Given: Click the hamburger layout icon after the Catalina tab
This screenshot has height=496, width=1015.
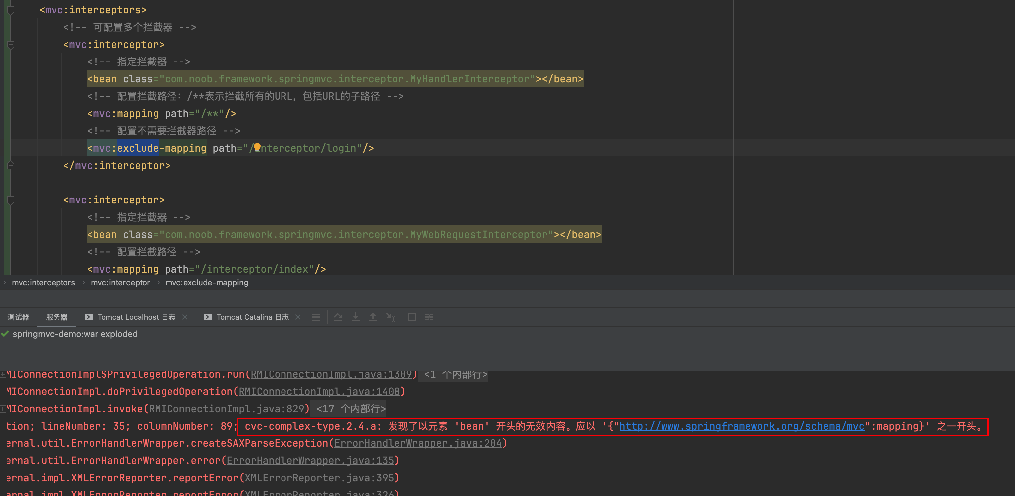Looking at the screenshot, I should (316, 317).
